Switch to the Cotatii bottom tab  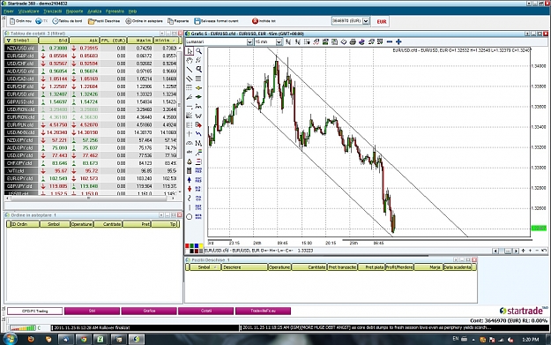click(206, 311)
